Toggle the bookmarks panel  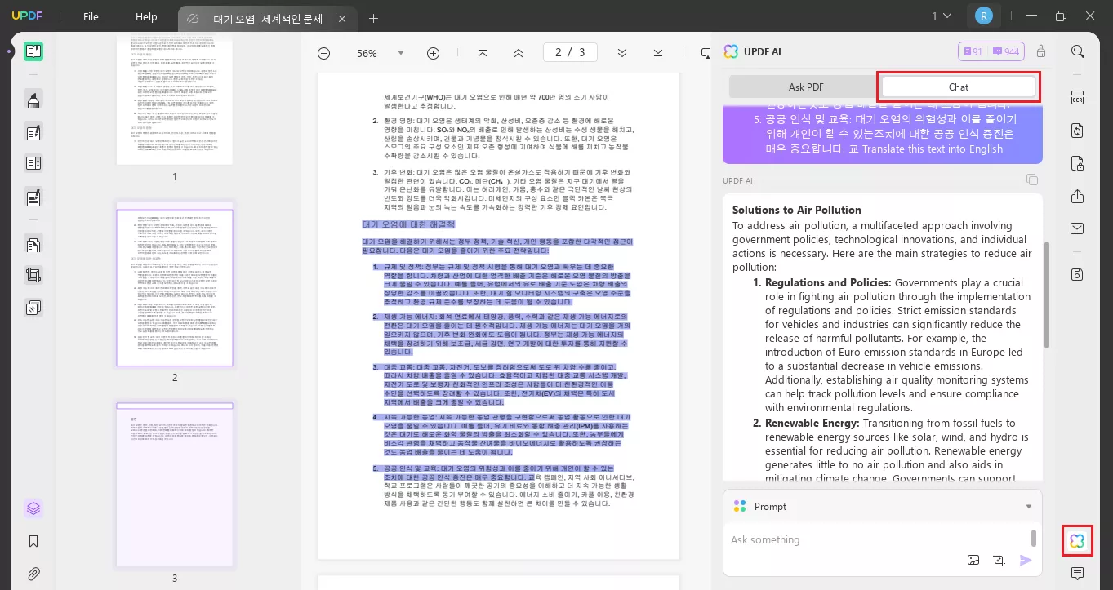[33, 541]
